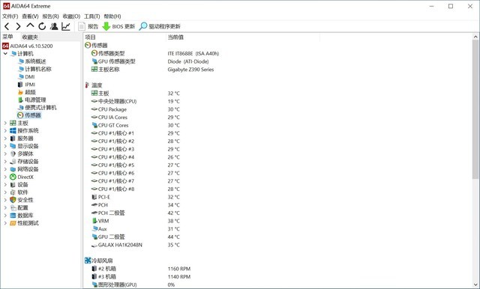Screen dimensions: 480x289
Task: Collapse the 计算机 tree node
Action: click(5, 53)
